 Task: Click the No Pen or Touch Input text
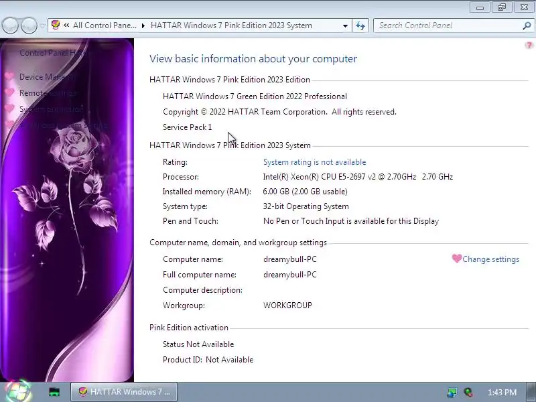tap(351, 221)
